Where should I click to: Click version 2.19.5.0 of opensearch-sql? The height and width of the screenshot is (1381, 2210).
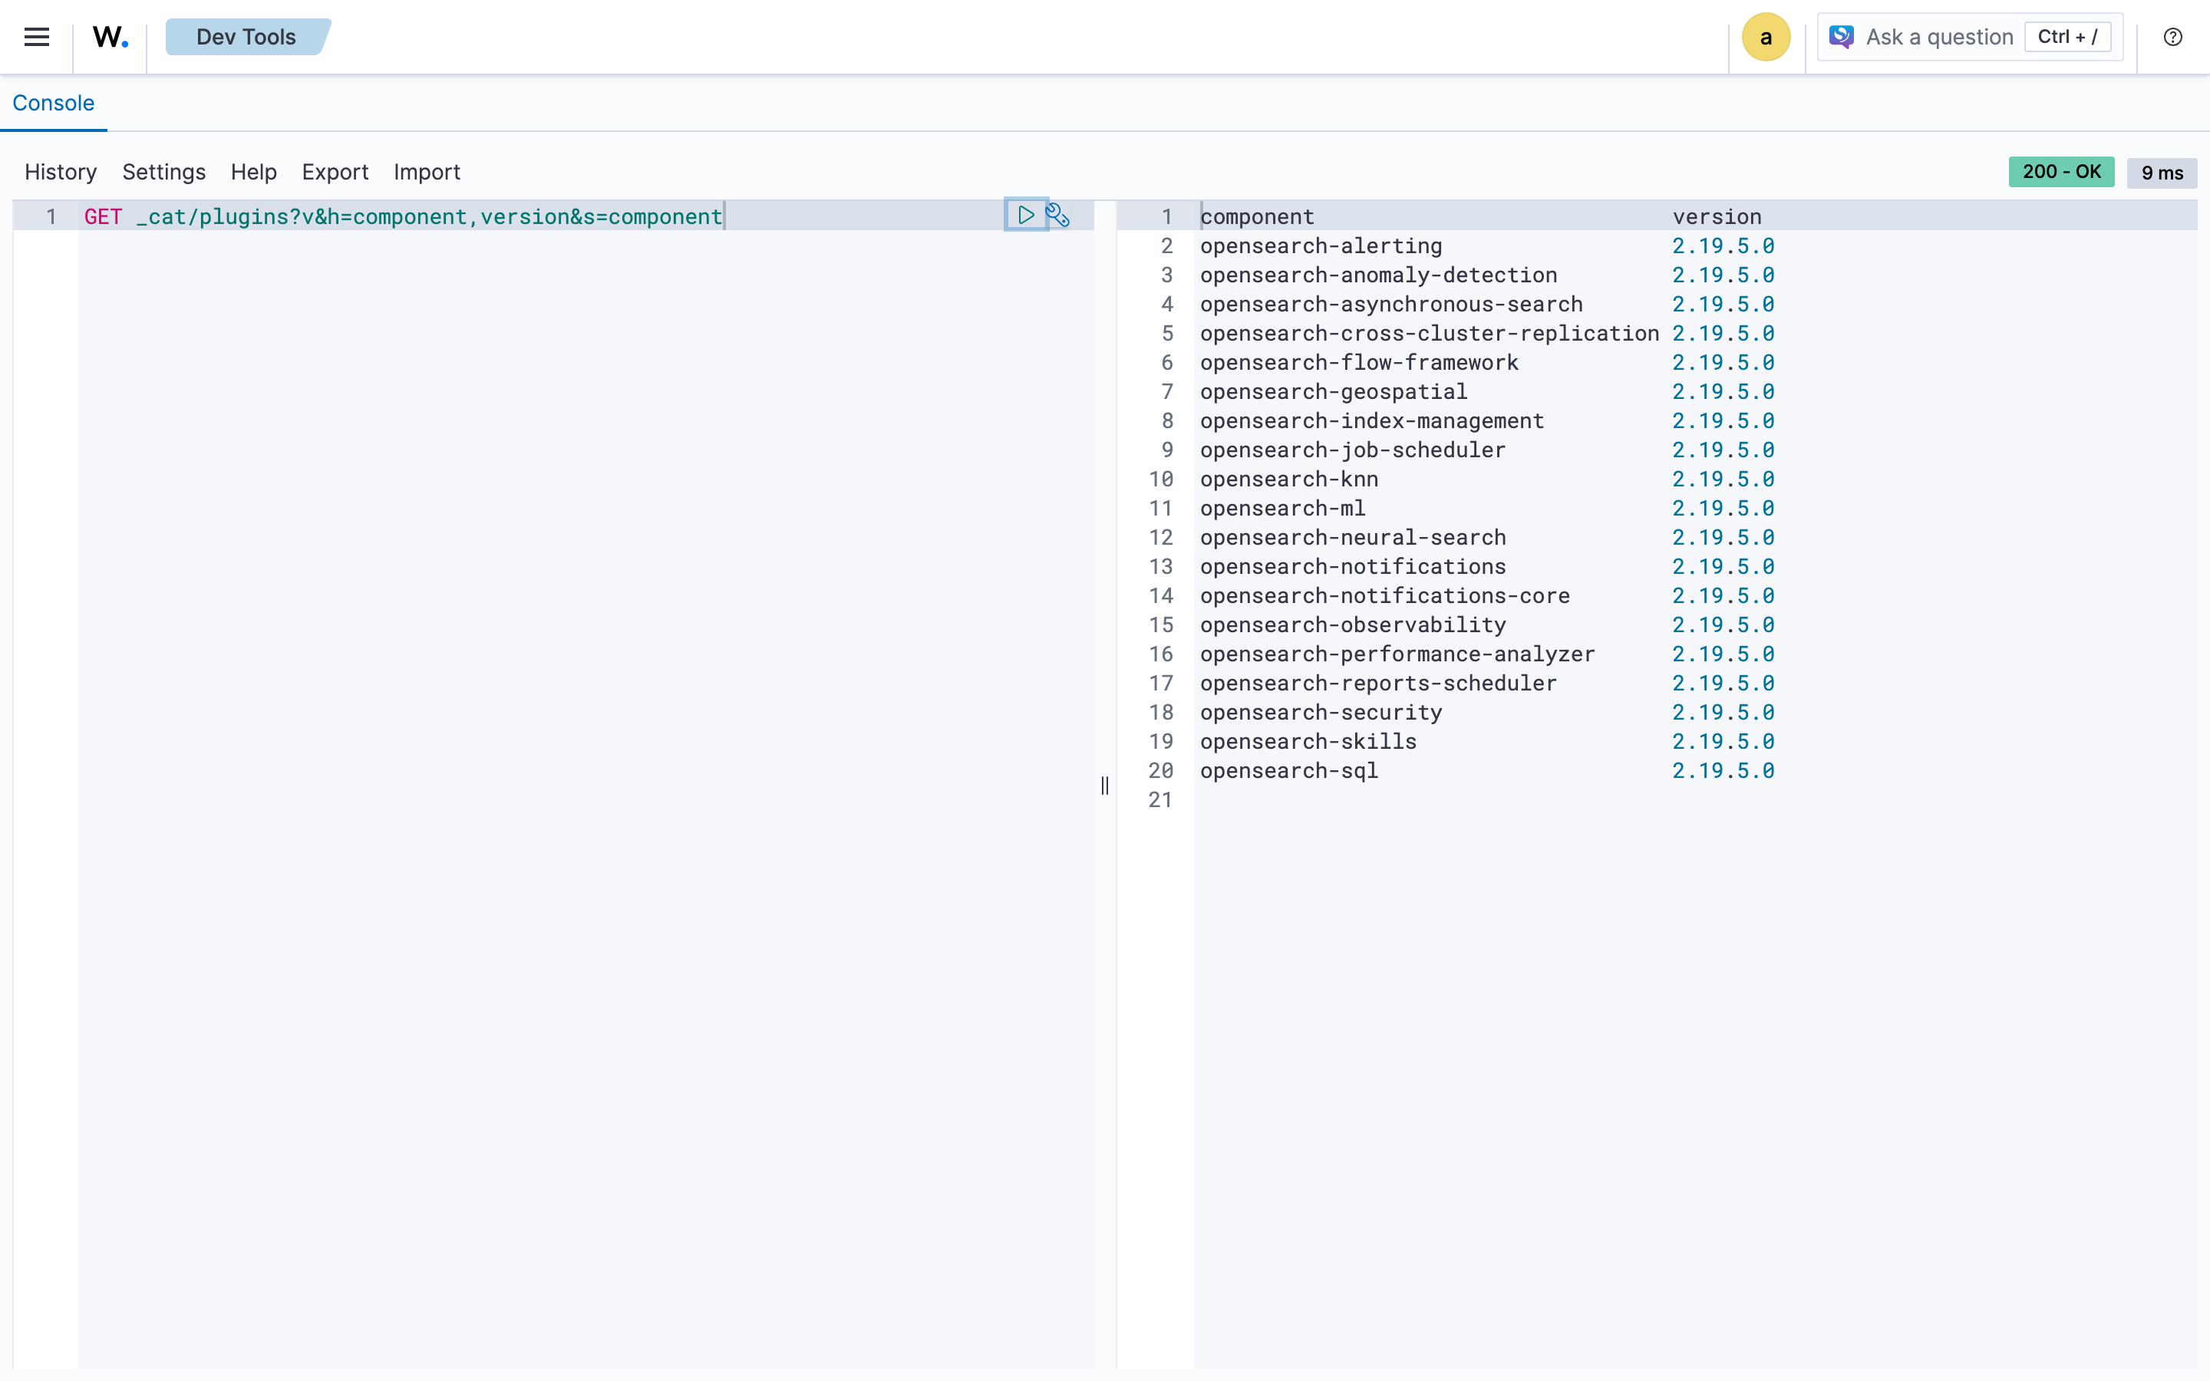1723,772
